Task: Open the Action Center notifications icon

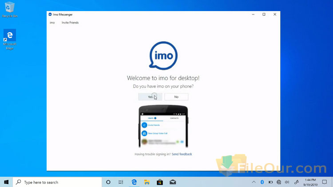Action: pyautogui.click(x=325, y=182)
